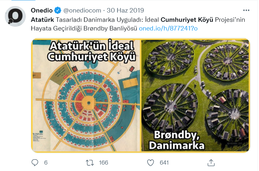This screenshot has width=259, height=171.
Task: Click the reply count 6
Action: [x=46, y=163]
